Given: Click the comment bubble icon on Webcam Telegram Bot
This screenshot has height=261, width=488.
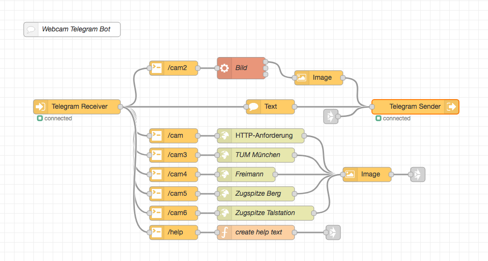Looking at the screenshot, I should coord(31,29).
